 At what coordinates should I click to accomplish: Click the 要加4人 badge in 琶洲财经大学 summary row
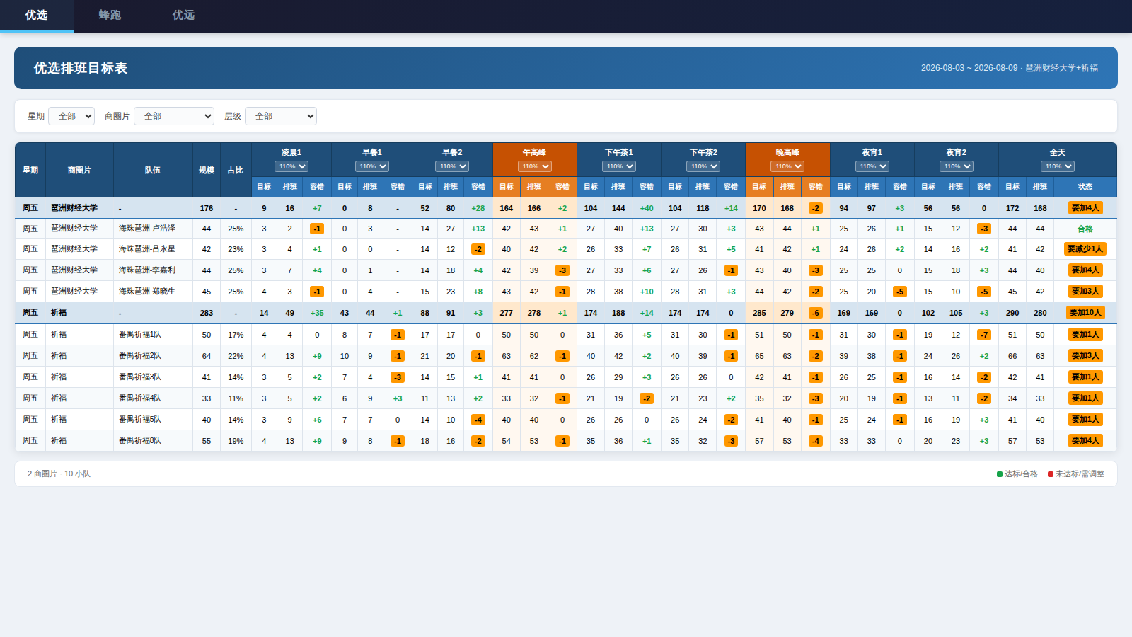[1085, 208]
